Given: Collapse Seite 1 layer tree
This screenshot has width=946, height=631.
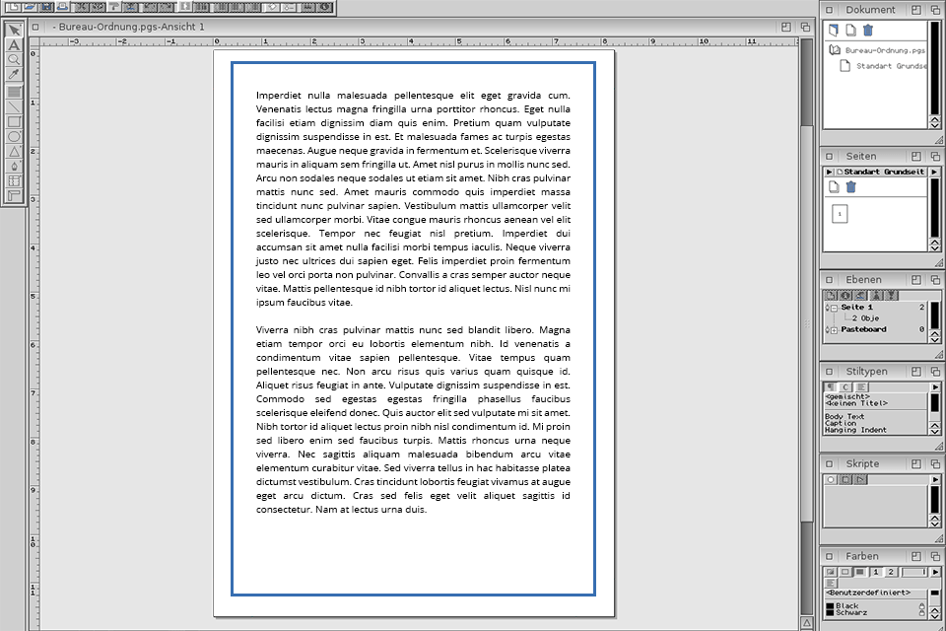Looking at the screenshot, I should 834,308.
